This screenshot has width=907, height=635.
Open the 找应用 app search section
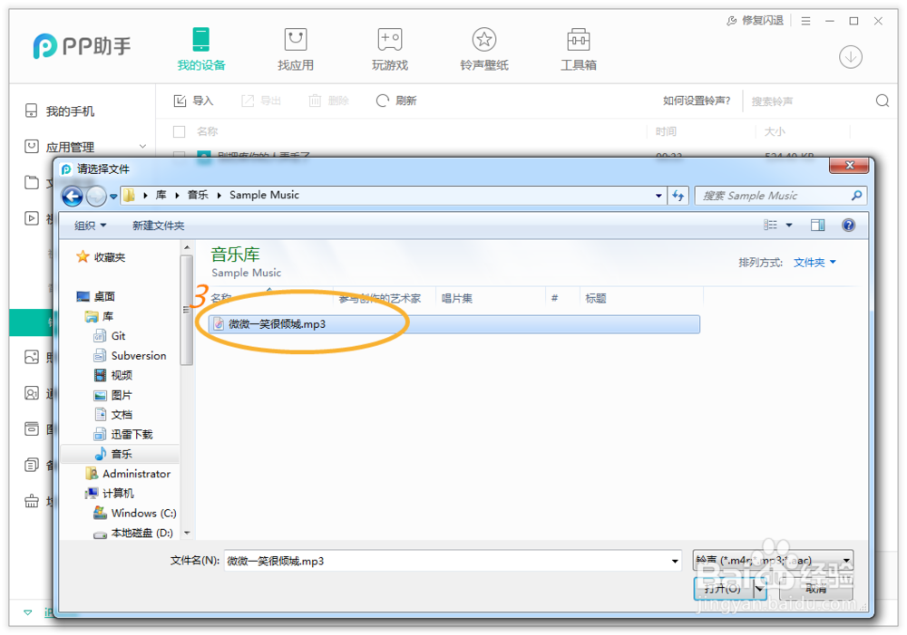(x=295, y=48)
